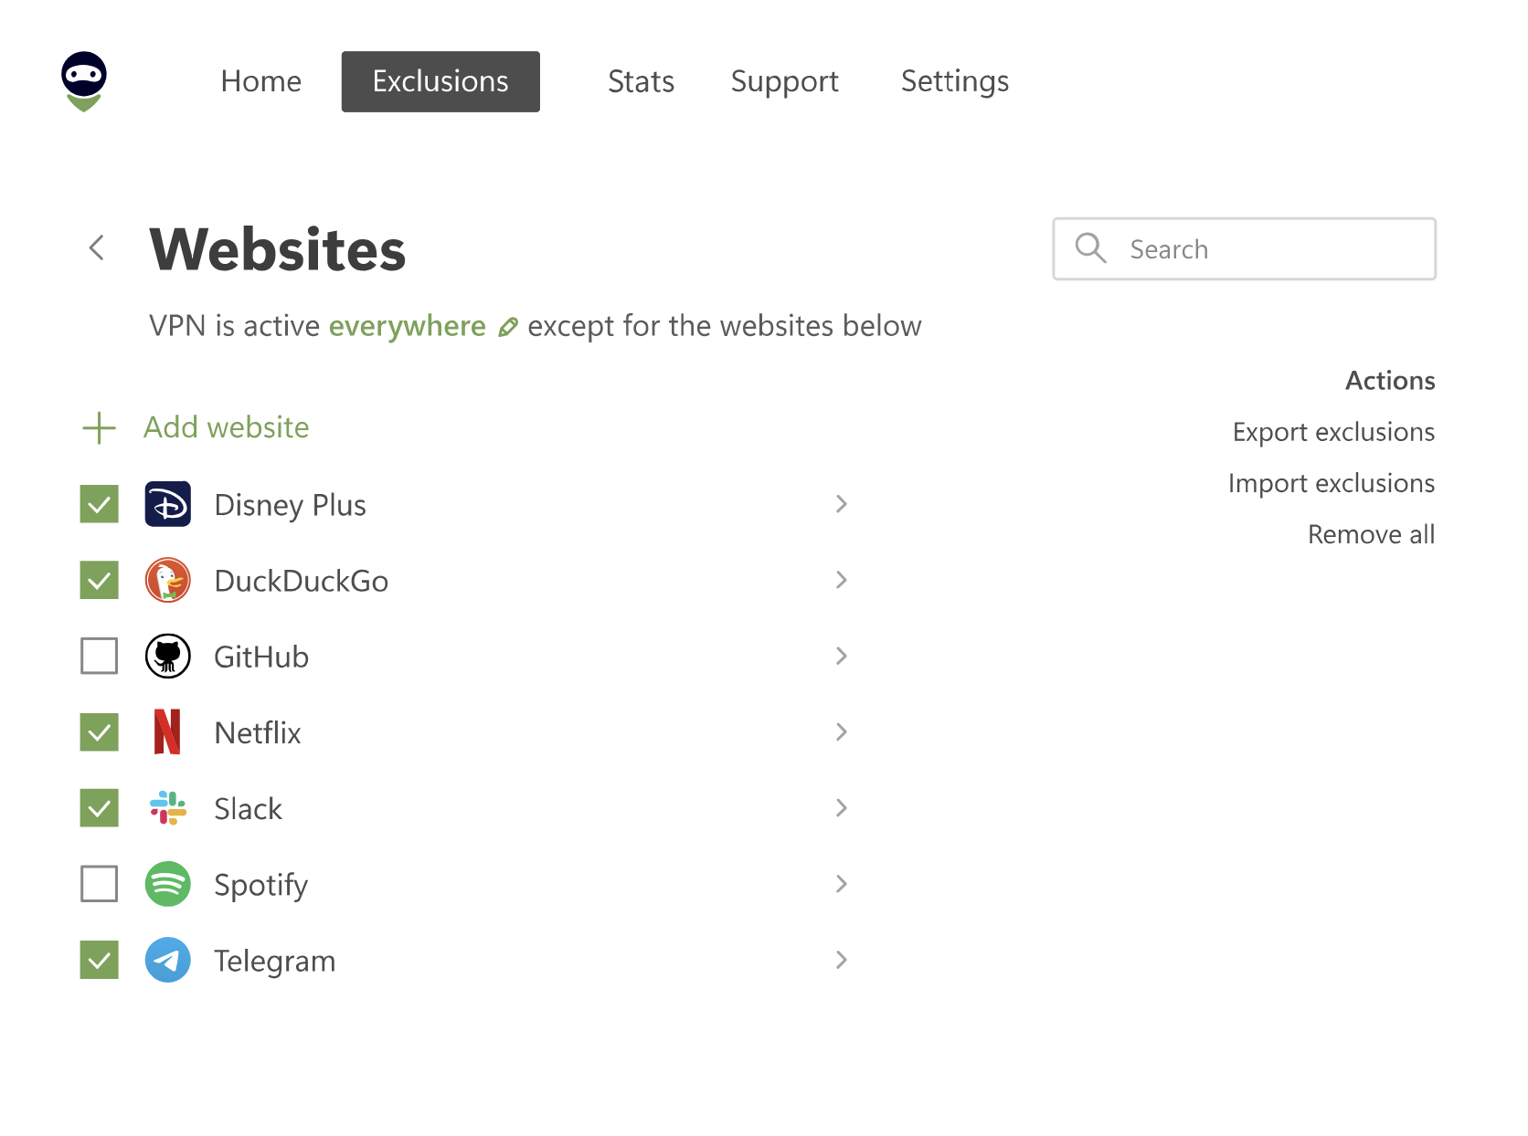Click the GitHub octocat icon

168,656
